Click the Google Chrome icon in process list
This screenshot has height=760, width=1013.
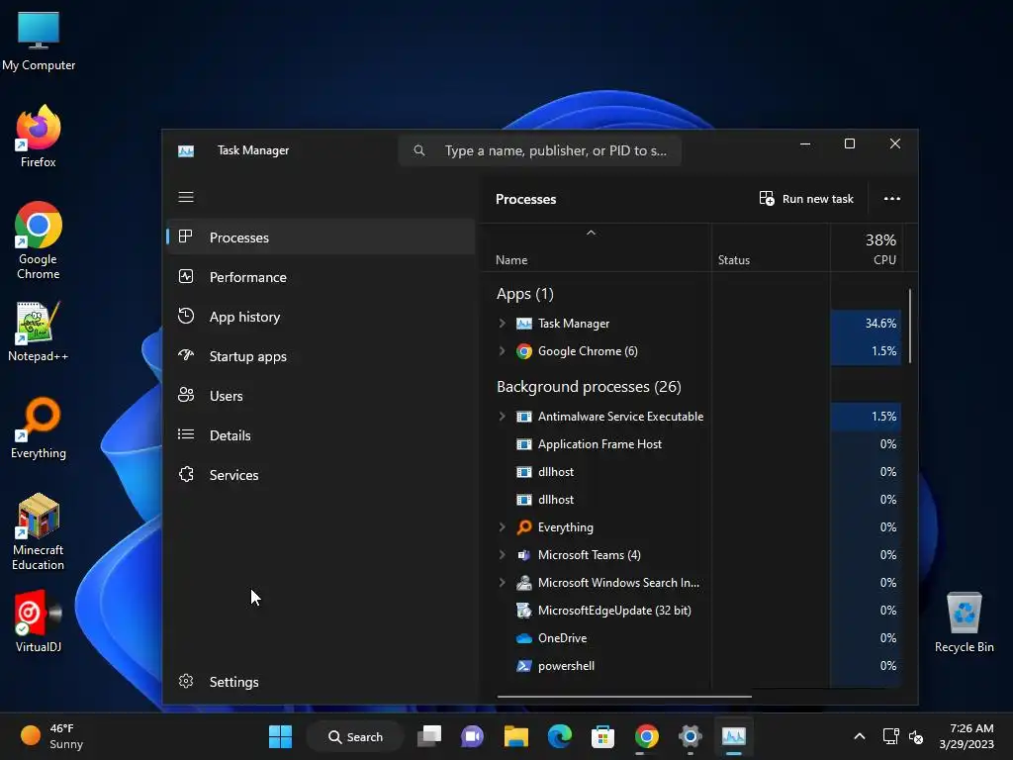pyautogui.click(x=524, y=351)
